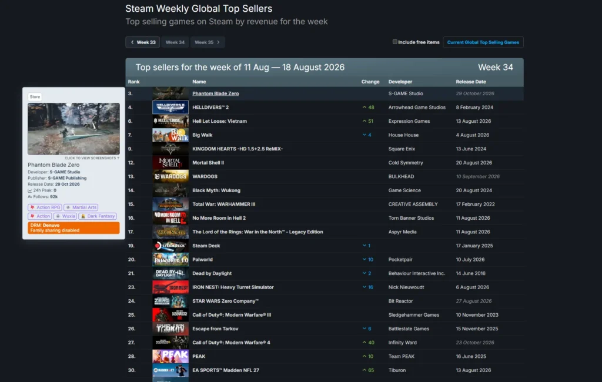The height and width of the screenshot is (382, 602).
Task: Click the Steam Deck thumbnail icon
Action: pos(170,245)
